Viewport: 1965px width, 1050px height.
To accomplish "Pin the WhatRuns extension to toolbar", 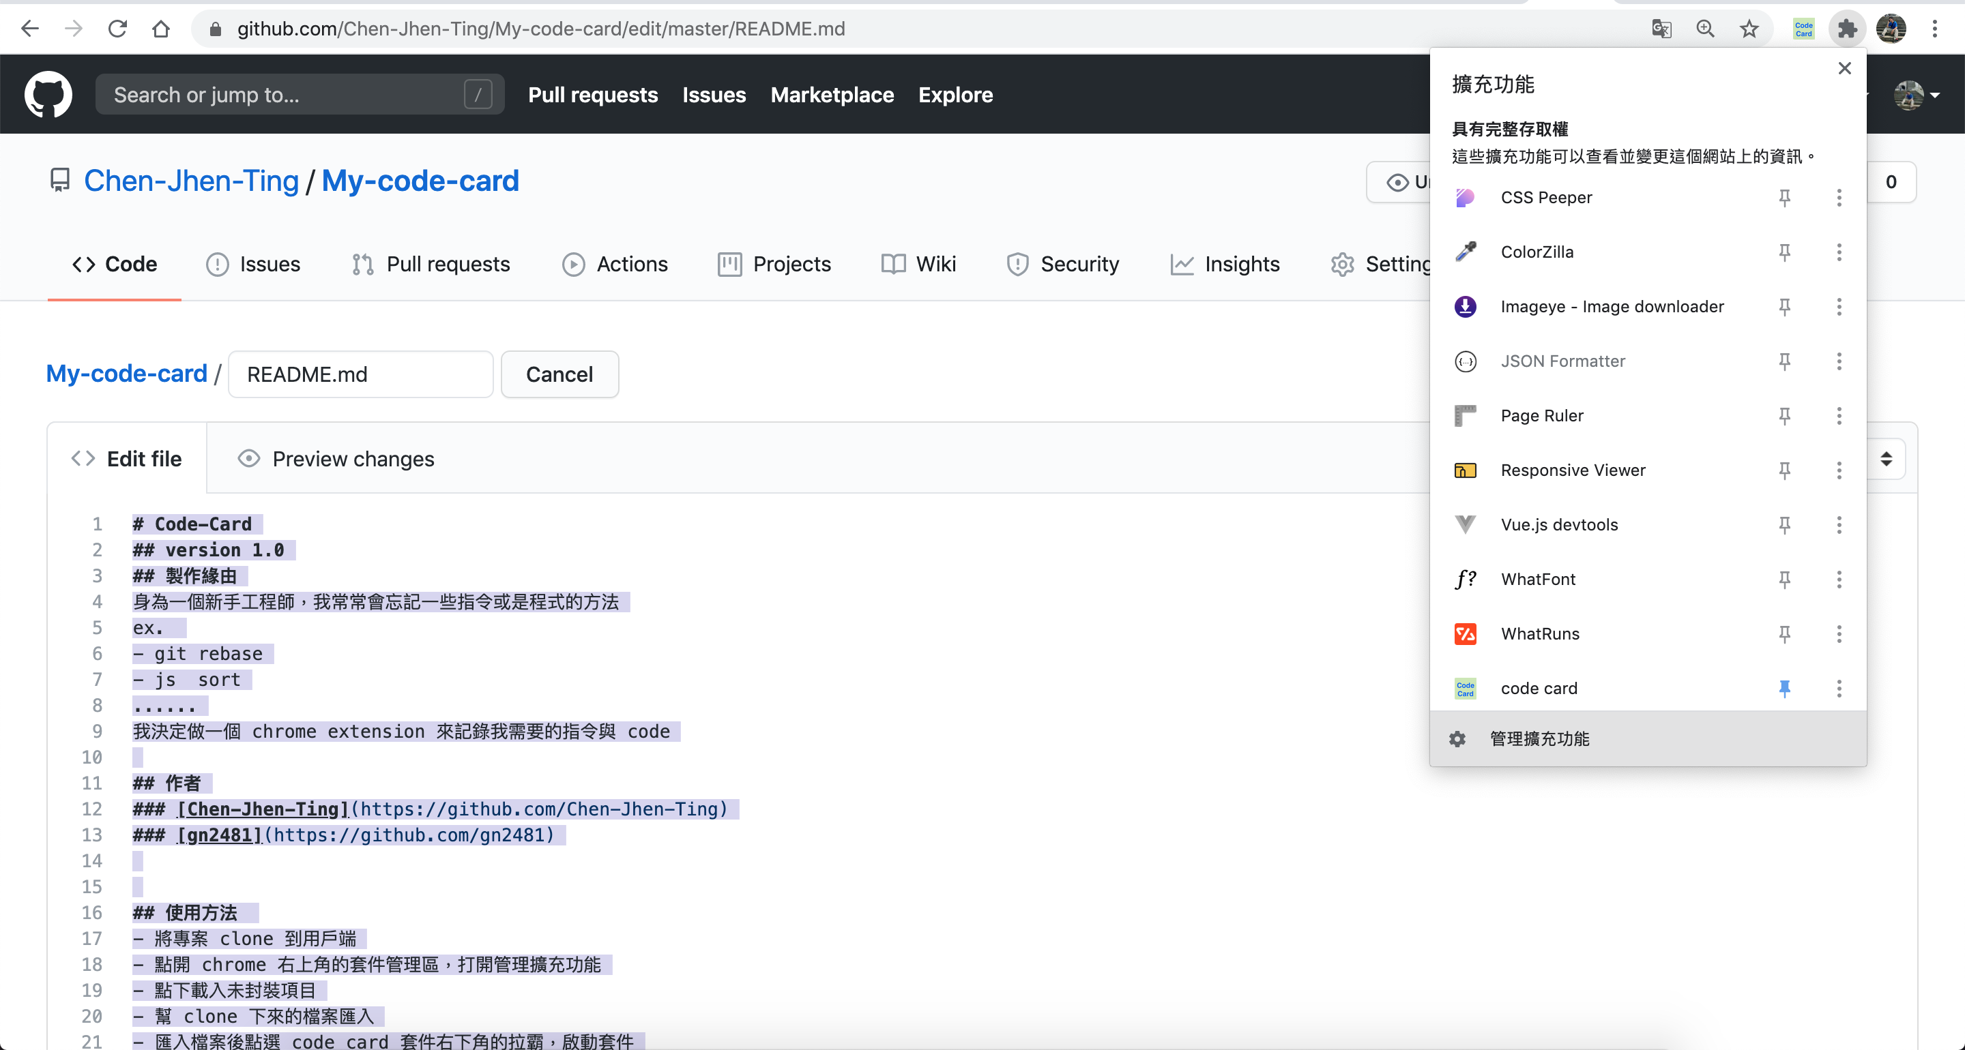I will point(1784,633).
